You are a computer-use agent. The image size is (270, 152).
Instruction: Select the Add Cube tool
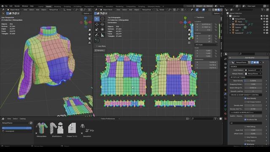[x=97, y=41]
